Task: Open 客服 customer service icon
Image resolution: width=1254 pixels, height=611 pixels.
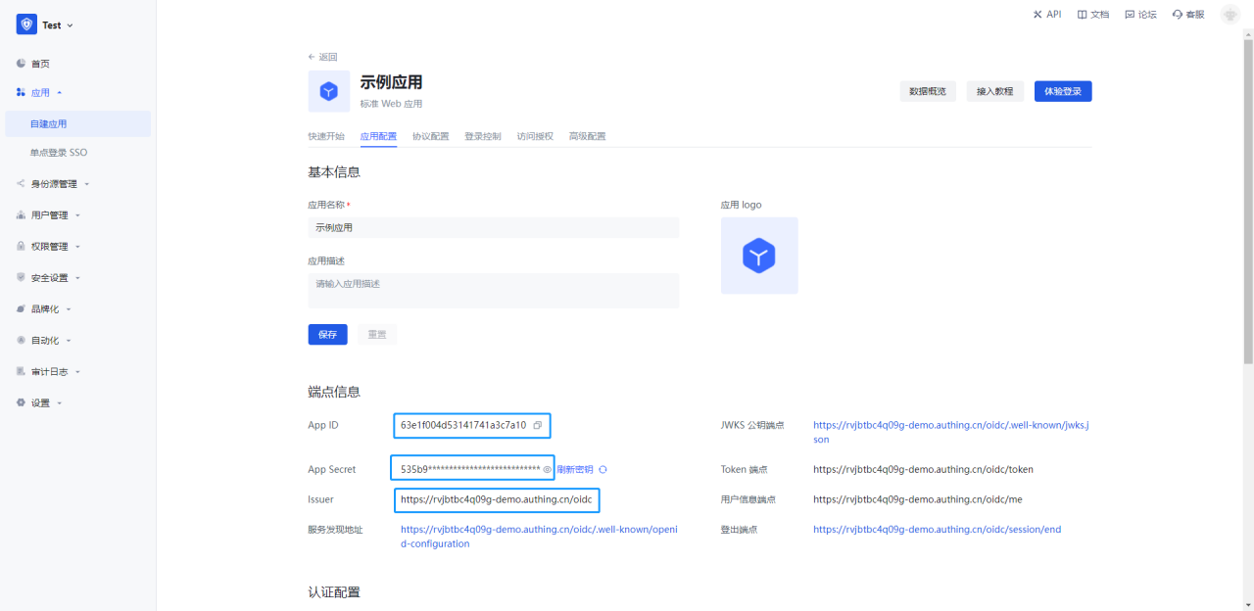Action: click(1187, 15)
